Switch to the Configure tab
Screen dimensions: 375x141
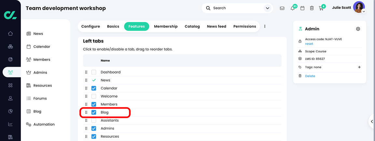tap(90, 27)
